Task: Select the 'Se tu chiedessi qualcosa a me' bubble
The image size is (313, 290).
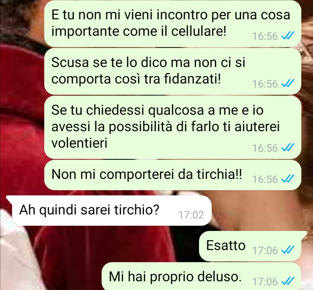Action: [x=172, y=127]
